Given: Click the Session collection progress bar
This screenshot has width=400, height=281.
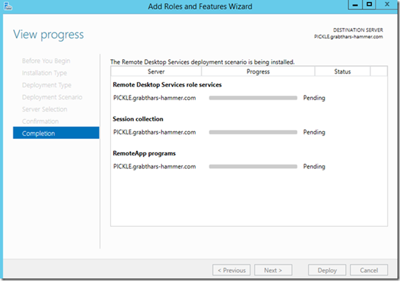Looking at the screenshot, I should tap(253, 132).
